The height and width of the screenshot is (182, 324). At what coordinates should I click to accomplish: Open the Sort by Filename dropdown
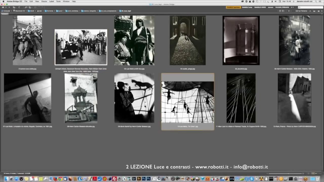click(302, 11)
